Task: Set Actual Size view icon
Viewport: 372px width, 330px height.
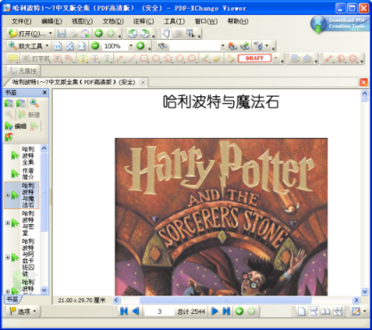Action: [x=58, y=46]
